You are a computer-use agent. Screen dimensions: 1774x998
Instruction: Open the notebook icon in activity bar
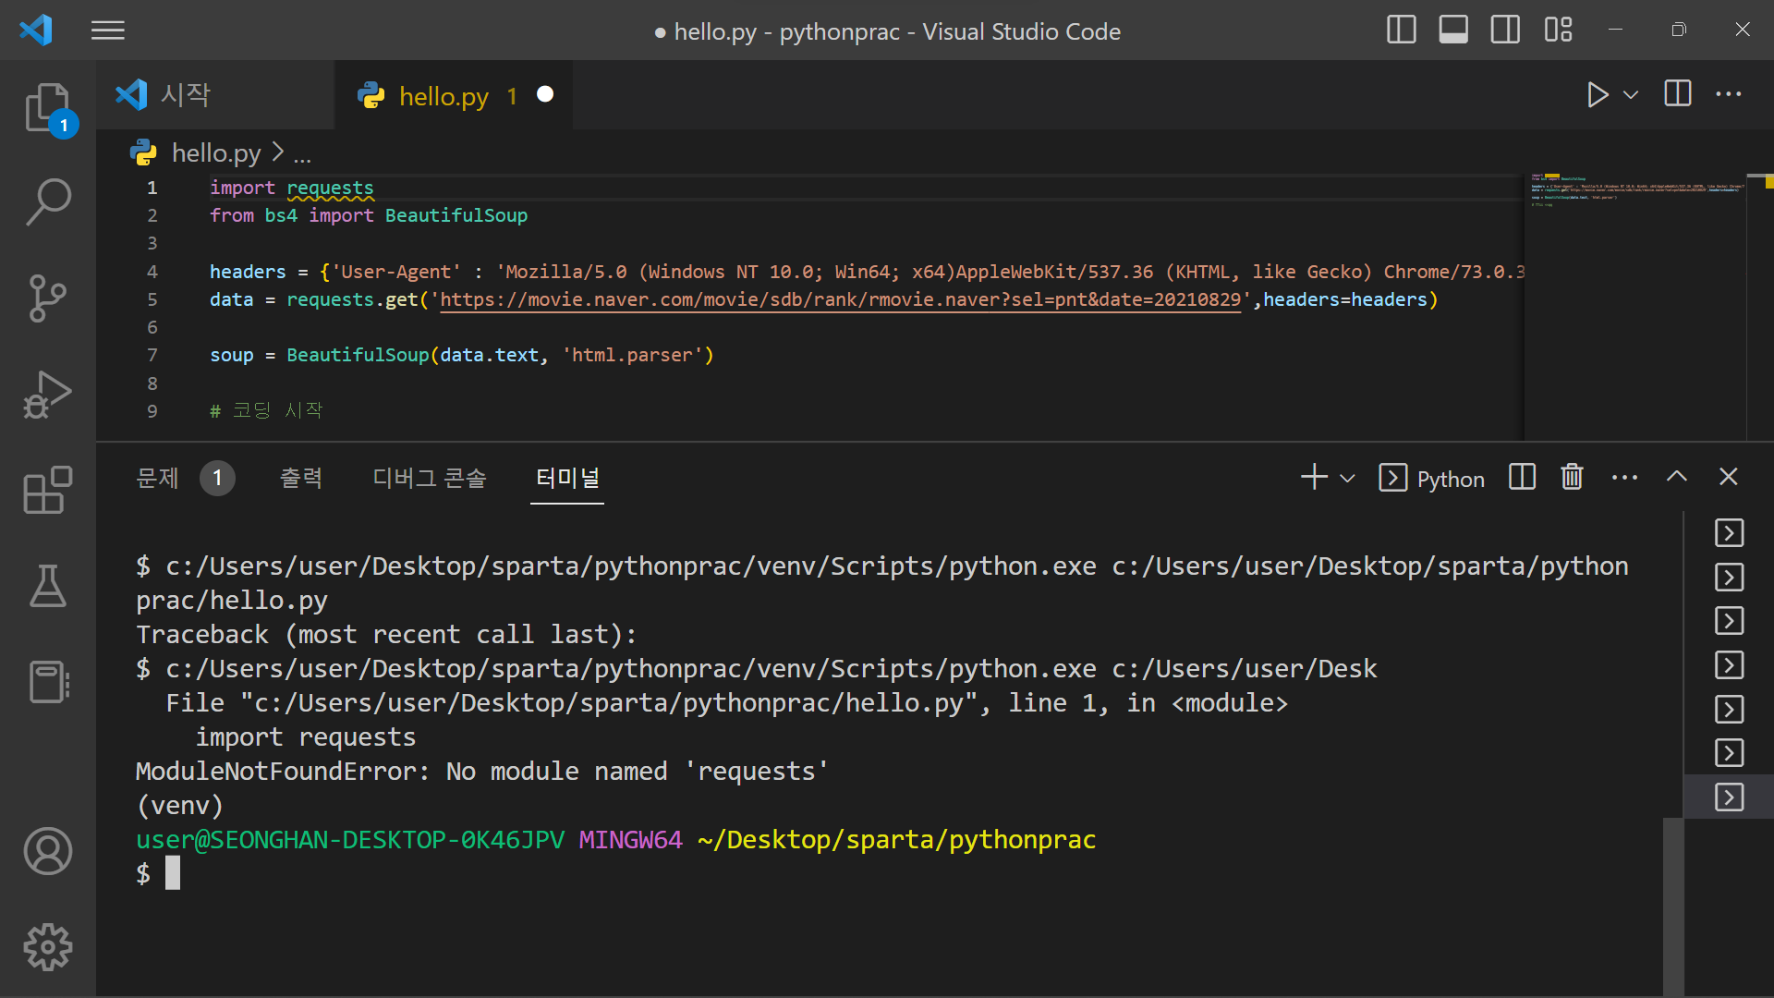48,682
